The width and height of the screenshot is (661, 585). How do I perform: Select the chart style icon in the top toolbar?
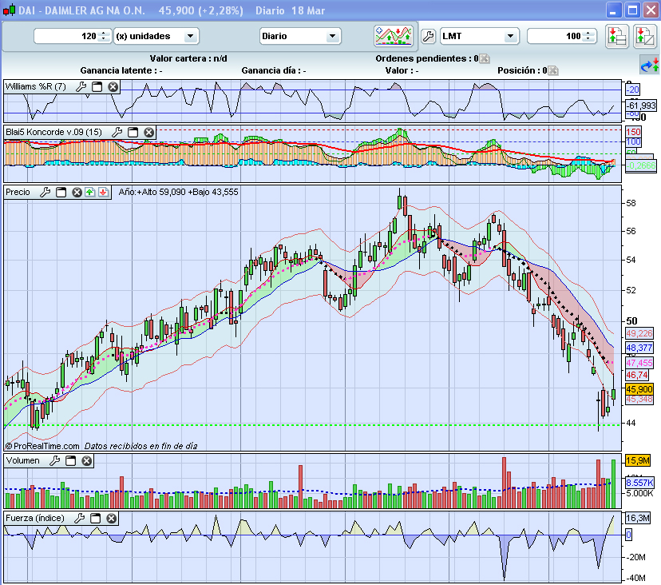[394, 36]
